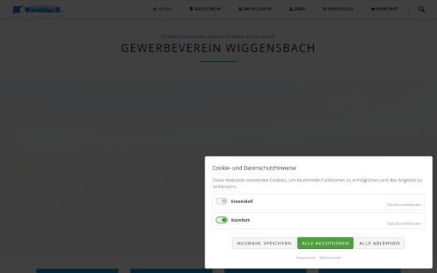Click the Gewerbeverein Wiggensbach logo
437x273 pixels.
point(38,9)
